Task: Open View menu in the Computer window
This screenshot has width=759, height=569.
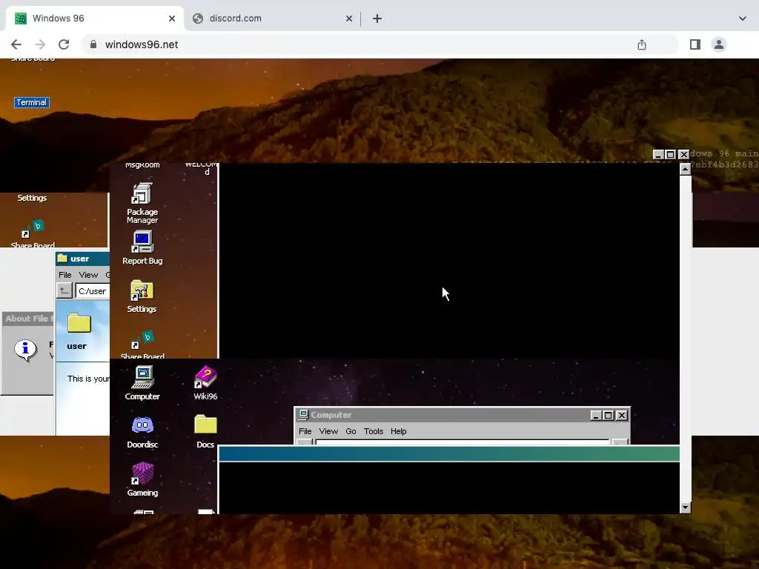Action: pos(328,431)
